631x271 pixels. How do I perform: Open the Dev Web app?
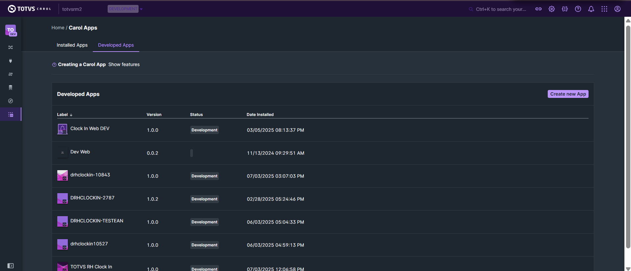pos(80,152)
